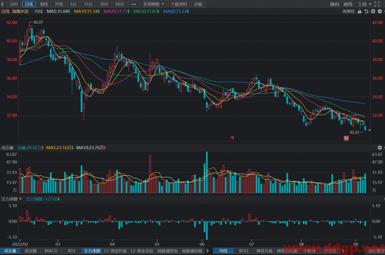
Task: Collapse the left panel using double chevron
Action: tap(3, 4)
